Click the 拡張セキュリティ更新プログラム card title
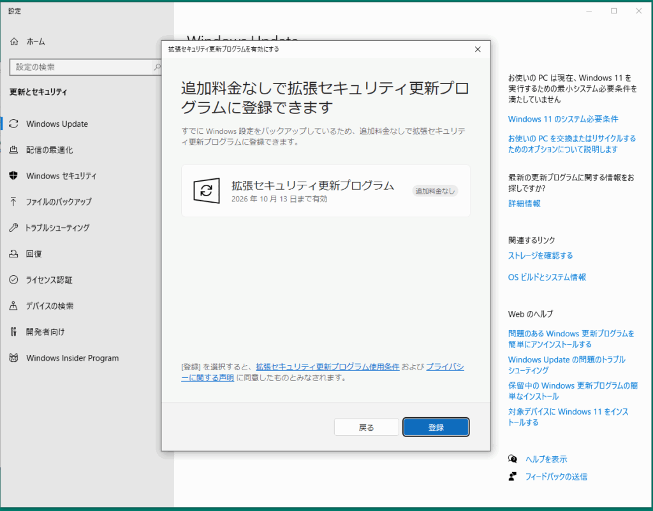The width and height of the screenshot is (653, 511). tap(312, 185)
